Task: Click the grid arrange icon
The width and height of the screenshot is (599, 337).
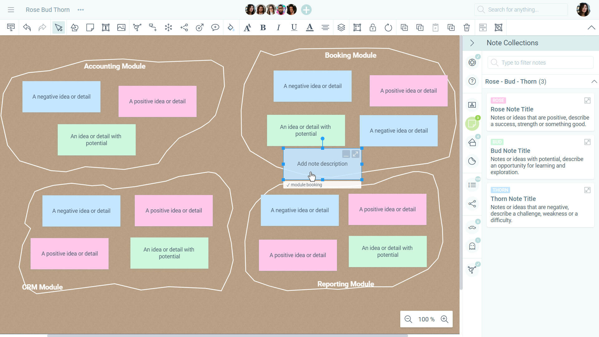Action: (483, 27)
